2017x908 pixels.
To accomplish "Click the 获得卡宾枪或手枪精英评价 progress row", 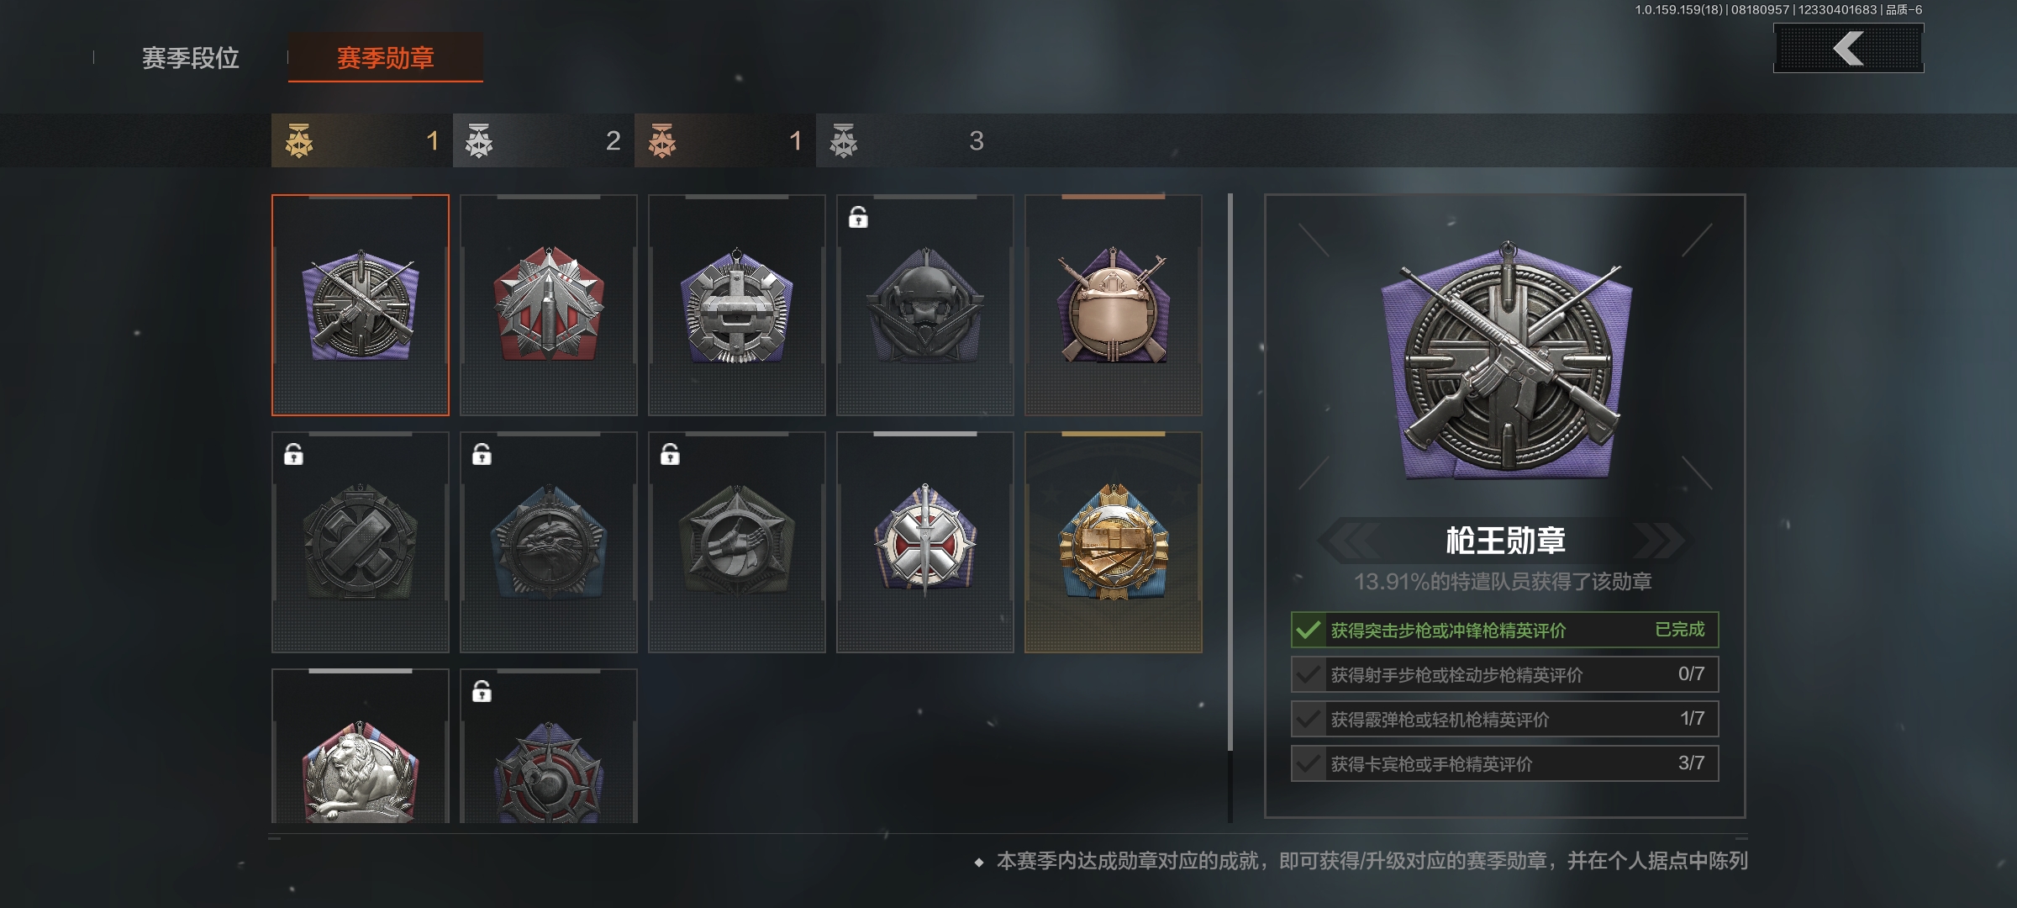I will [x=1505, y=763].
